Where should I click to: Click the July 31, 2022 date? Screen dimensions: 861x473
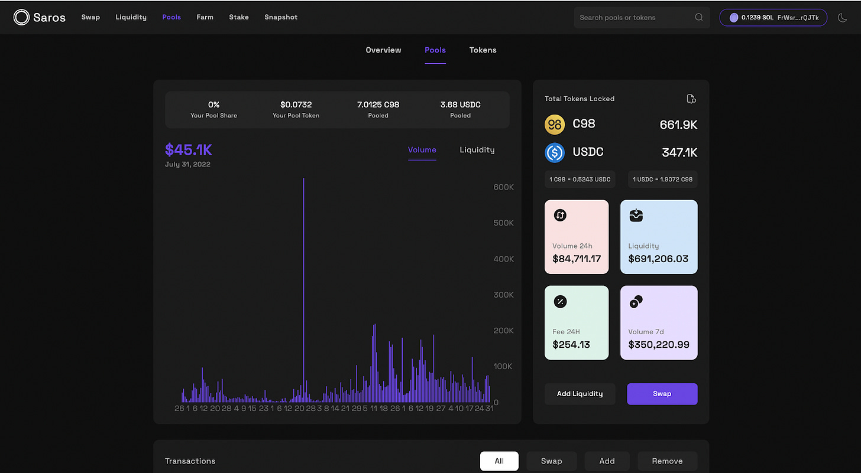[x=187, y=164]
